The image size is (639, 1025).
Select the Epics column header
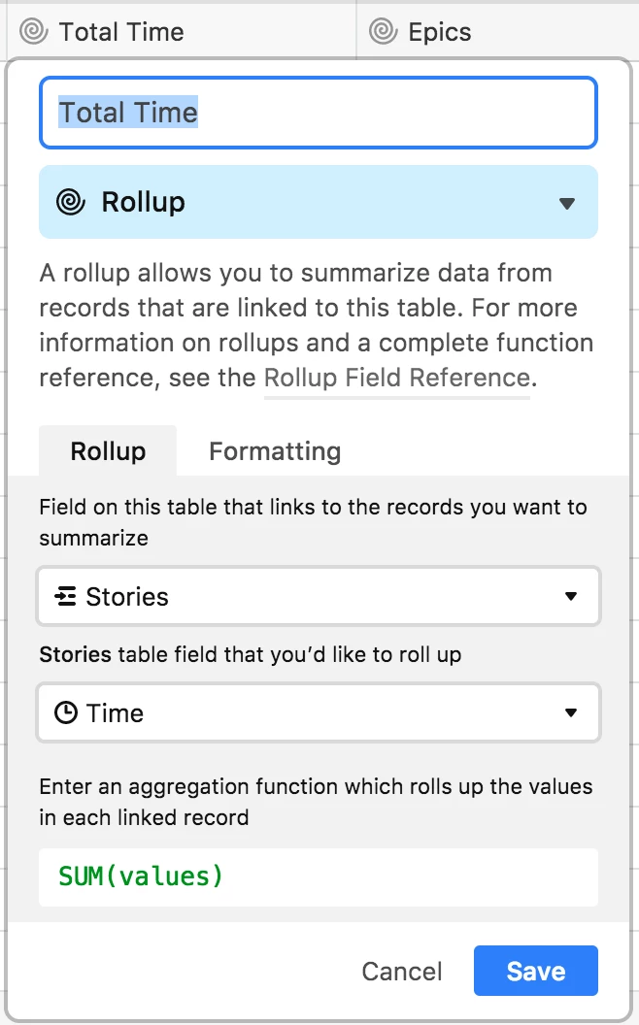pos(441,32)
